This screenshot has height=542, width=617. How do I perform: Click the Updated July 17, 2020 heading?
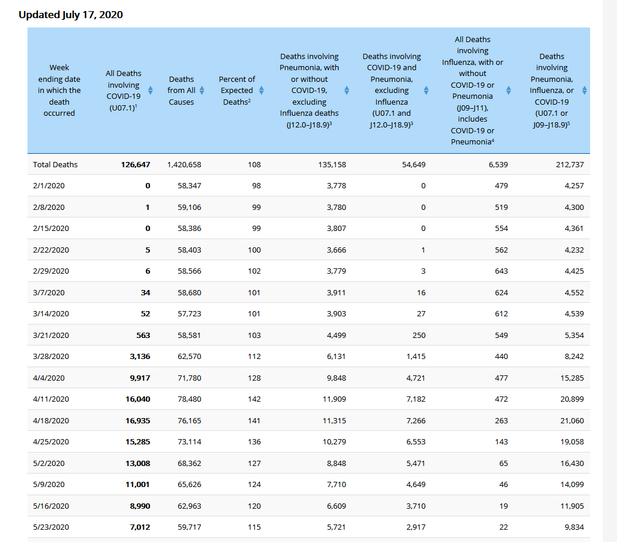(71, 15)
